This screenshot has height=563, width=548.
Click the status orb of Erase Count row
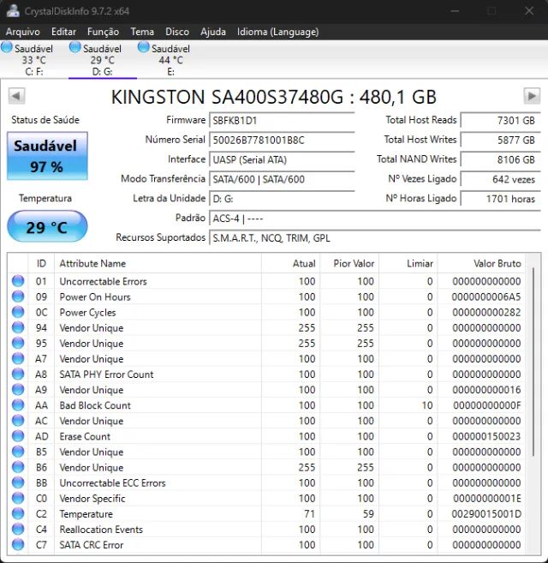(x=18, y=436)
